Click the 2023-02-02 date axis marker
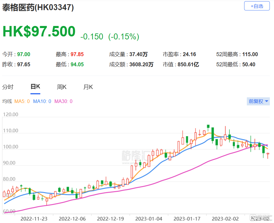Image resolution: width=274 pixels, height=223 pixels. pos(225,219)
